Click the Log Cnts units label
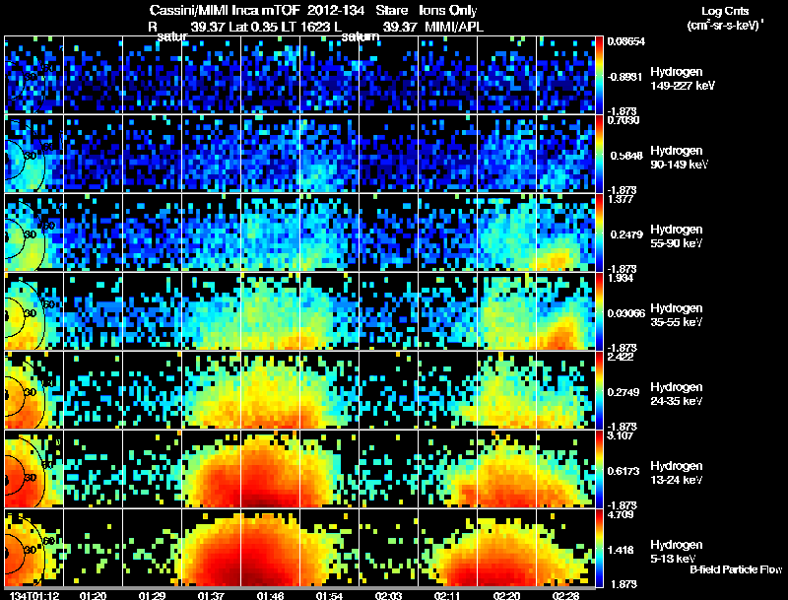Screen dimensions: 788x600 (725, 18)
